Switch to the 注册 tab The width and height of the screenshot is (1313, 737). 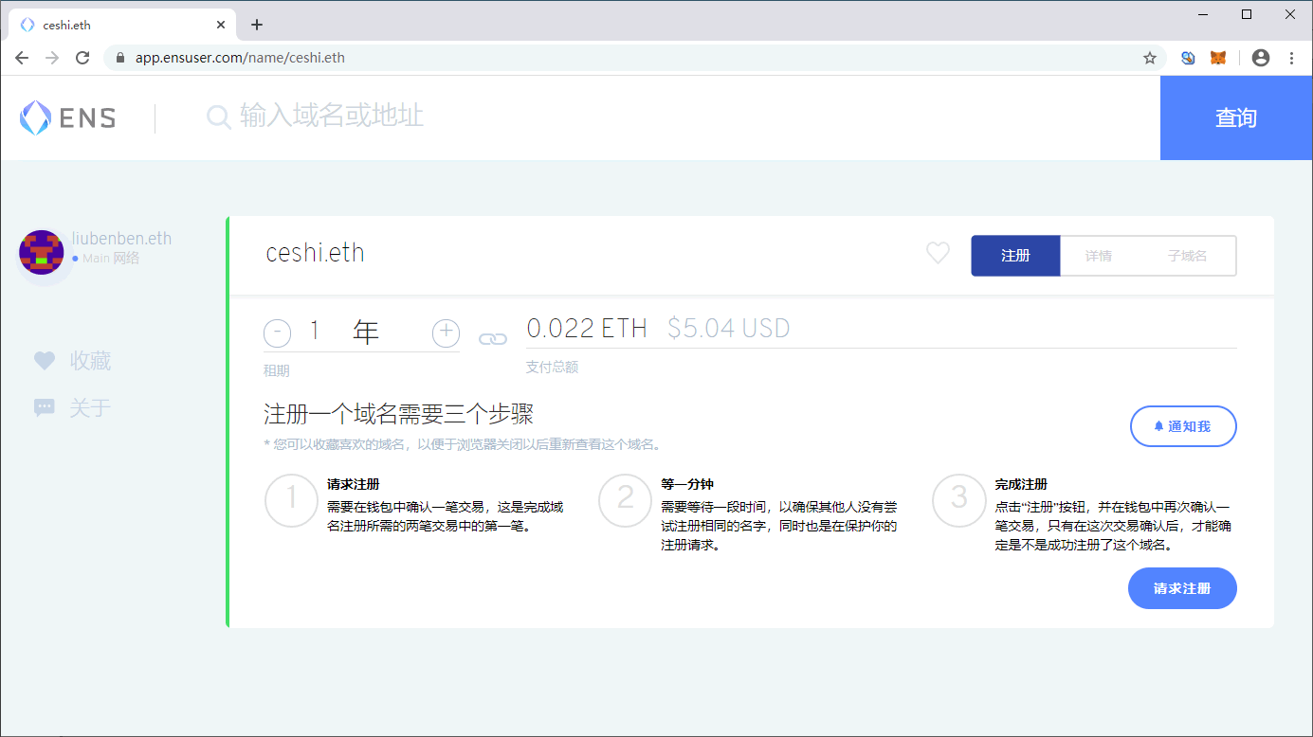click(1015, 256)
